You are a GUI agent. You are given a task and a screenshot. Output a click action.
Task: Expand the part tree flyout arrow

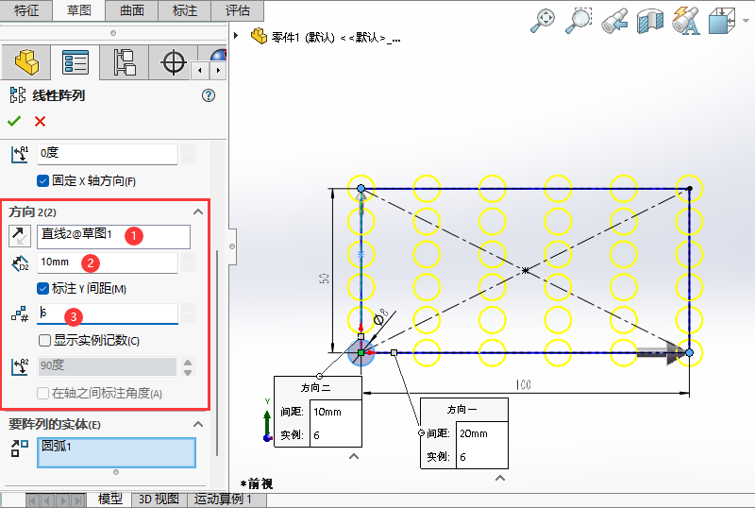point(236,35)
